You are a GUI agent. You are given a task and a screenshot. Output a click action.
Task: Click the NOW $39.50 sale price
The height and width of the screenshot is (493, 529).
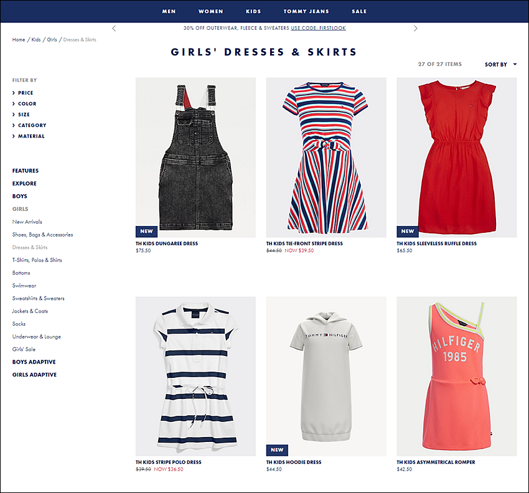click(299, 250)
